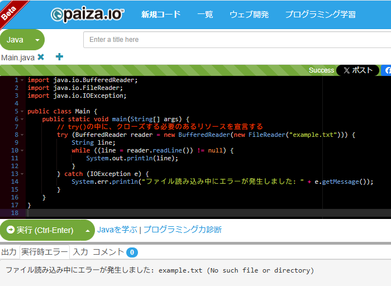Expand run options arrow next to 実行
This screenshot has width=391, height=286.
pos(87,230)
